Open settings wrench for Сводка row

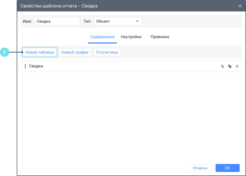pos(222,66)
